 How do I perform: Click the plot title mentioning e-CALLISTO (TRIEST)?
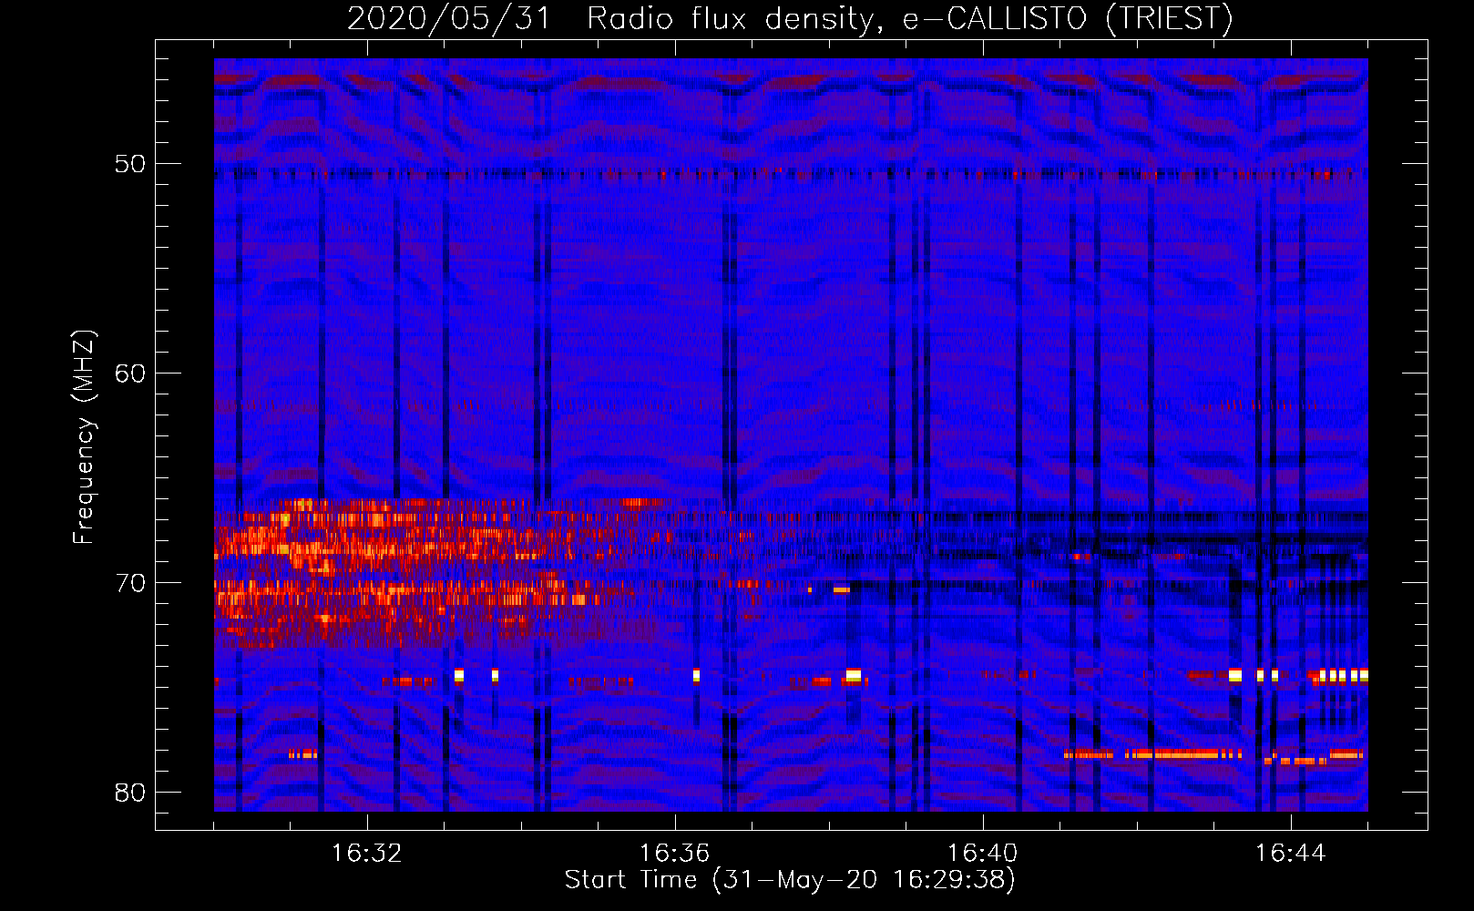(790, 18)
